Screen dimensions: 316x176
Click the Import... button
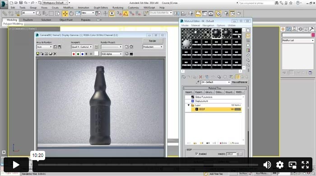(x=190, y=92)
